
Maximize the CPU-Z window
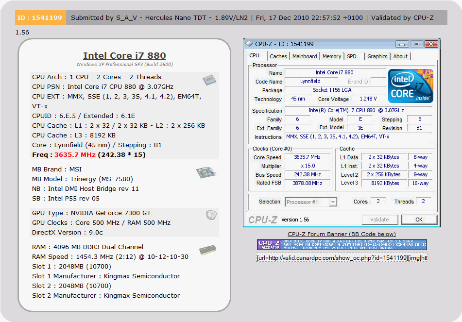(416, 44)
